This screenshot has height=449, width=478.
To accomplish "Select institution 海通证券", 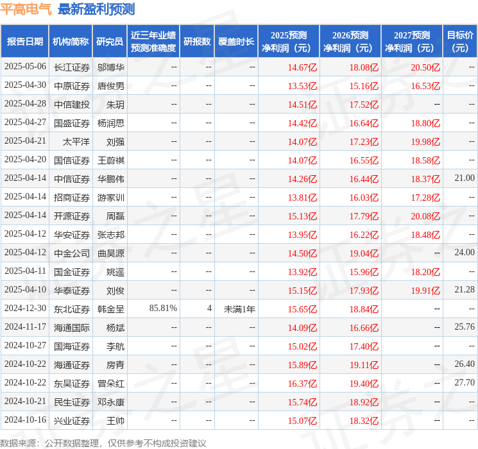I will 72,365.
